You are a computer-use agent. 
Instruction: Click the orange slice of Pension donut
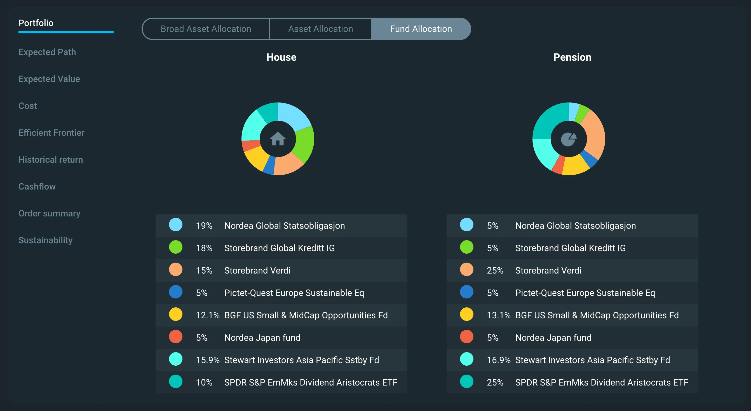tap(595, 134)
